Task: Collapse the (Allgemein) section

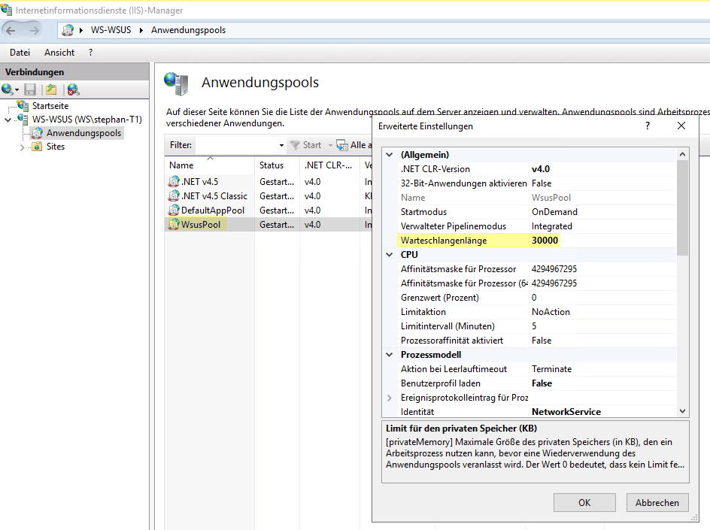Action: pyautogui.click(x=390, y=155)
